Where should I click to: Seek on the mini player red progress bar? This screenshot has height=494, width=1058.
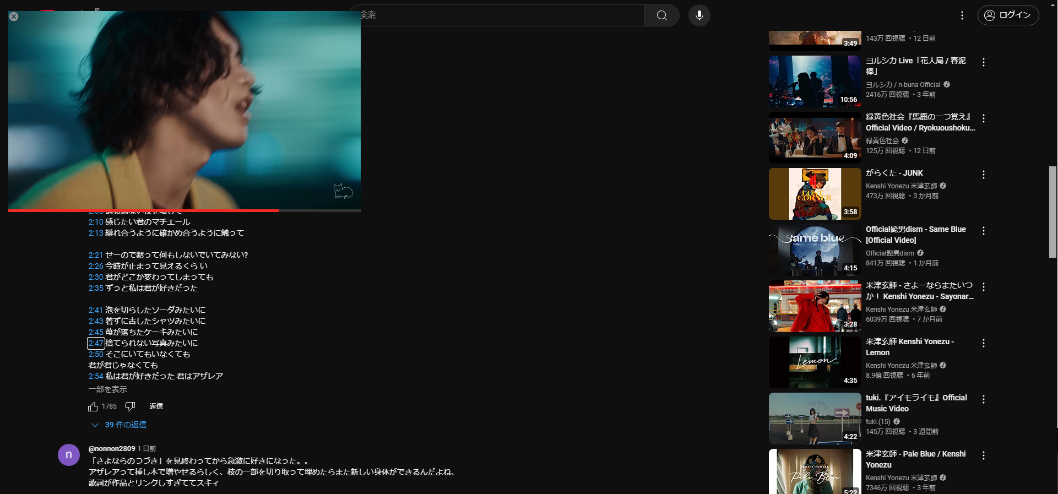click(185, 210)
